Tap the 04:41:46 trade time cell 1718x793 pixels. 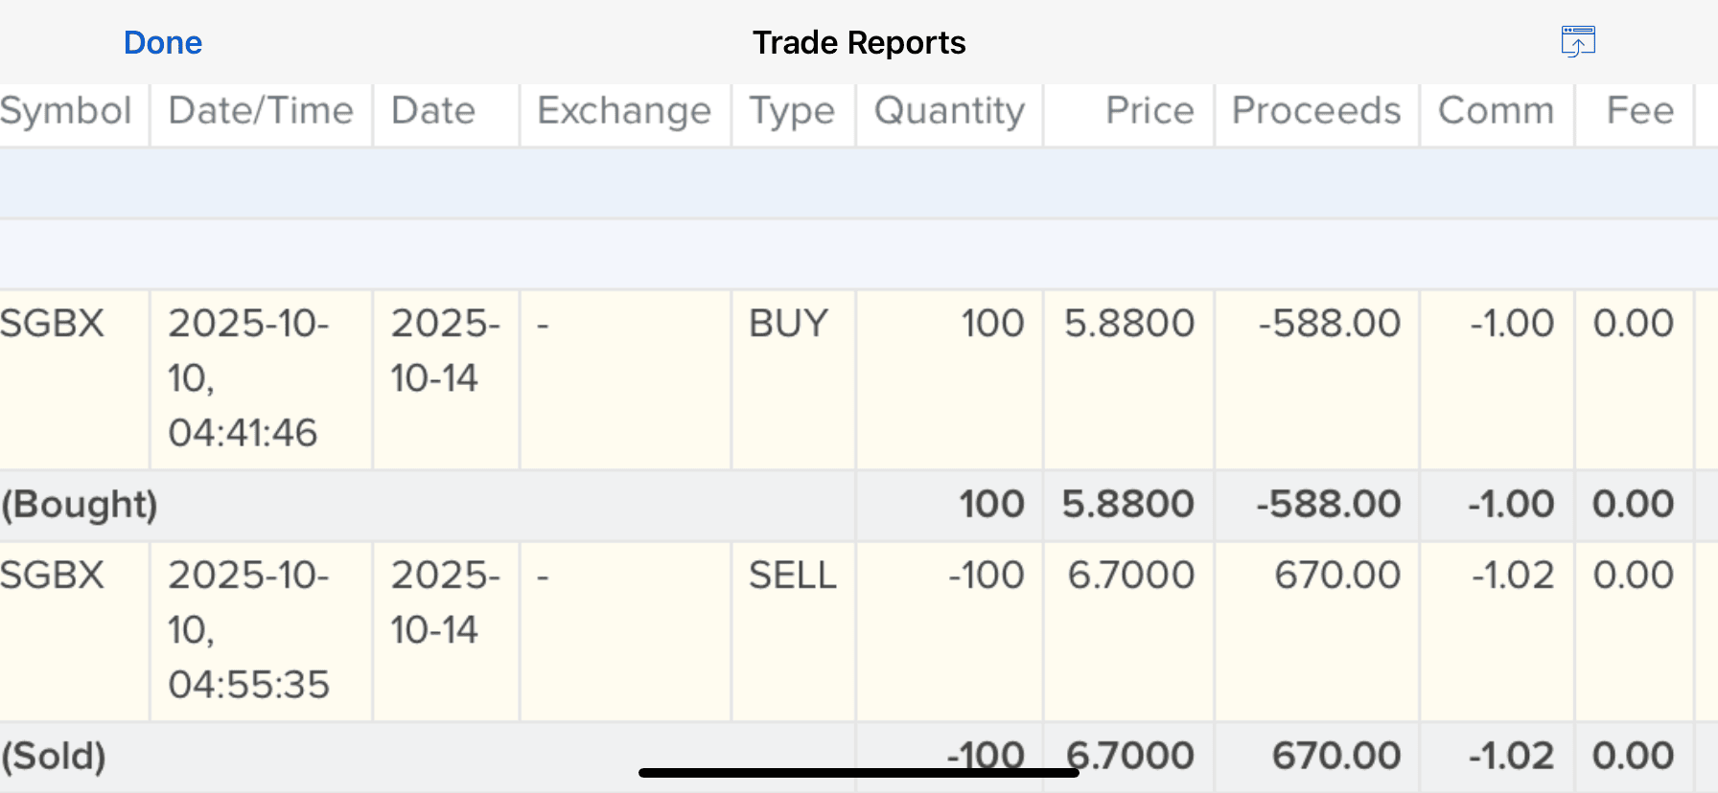click(243, 433)
